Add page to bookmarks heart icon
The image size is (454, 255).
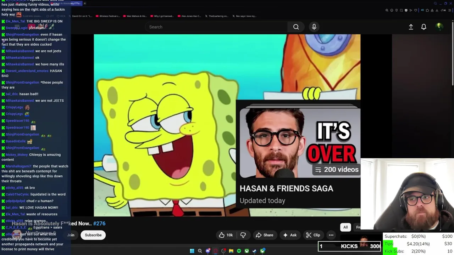click(416, 10)
